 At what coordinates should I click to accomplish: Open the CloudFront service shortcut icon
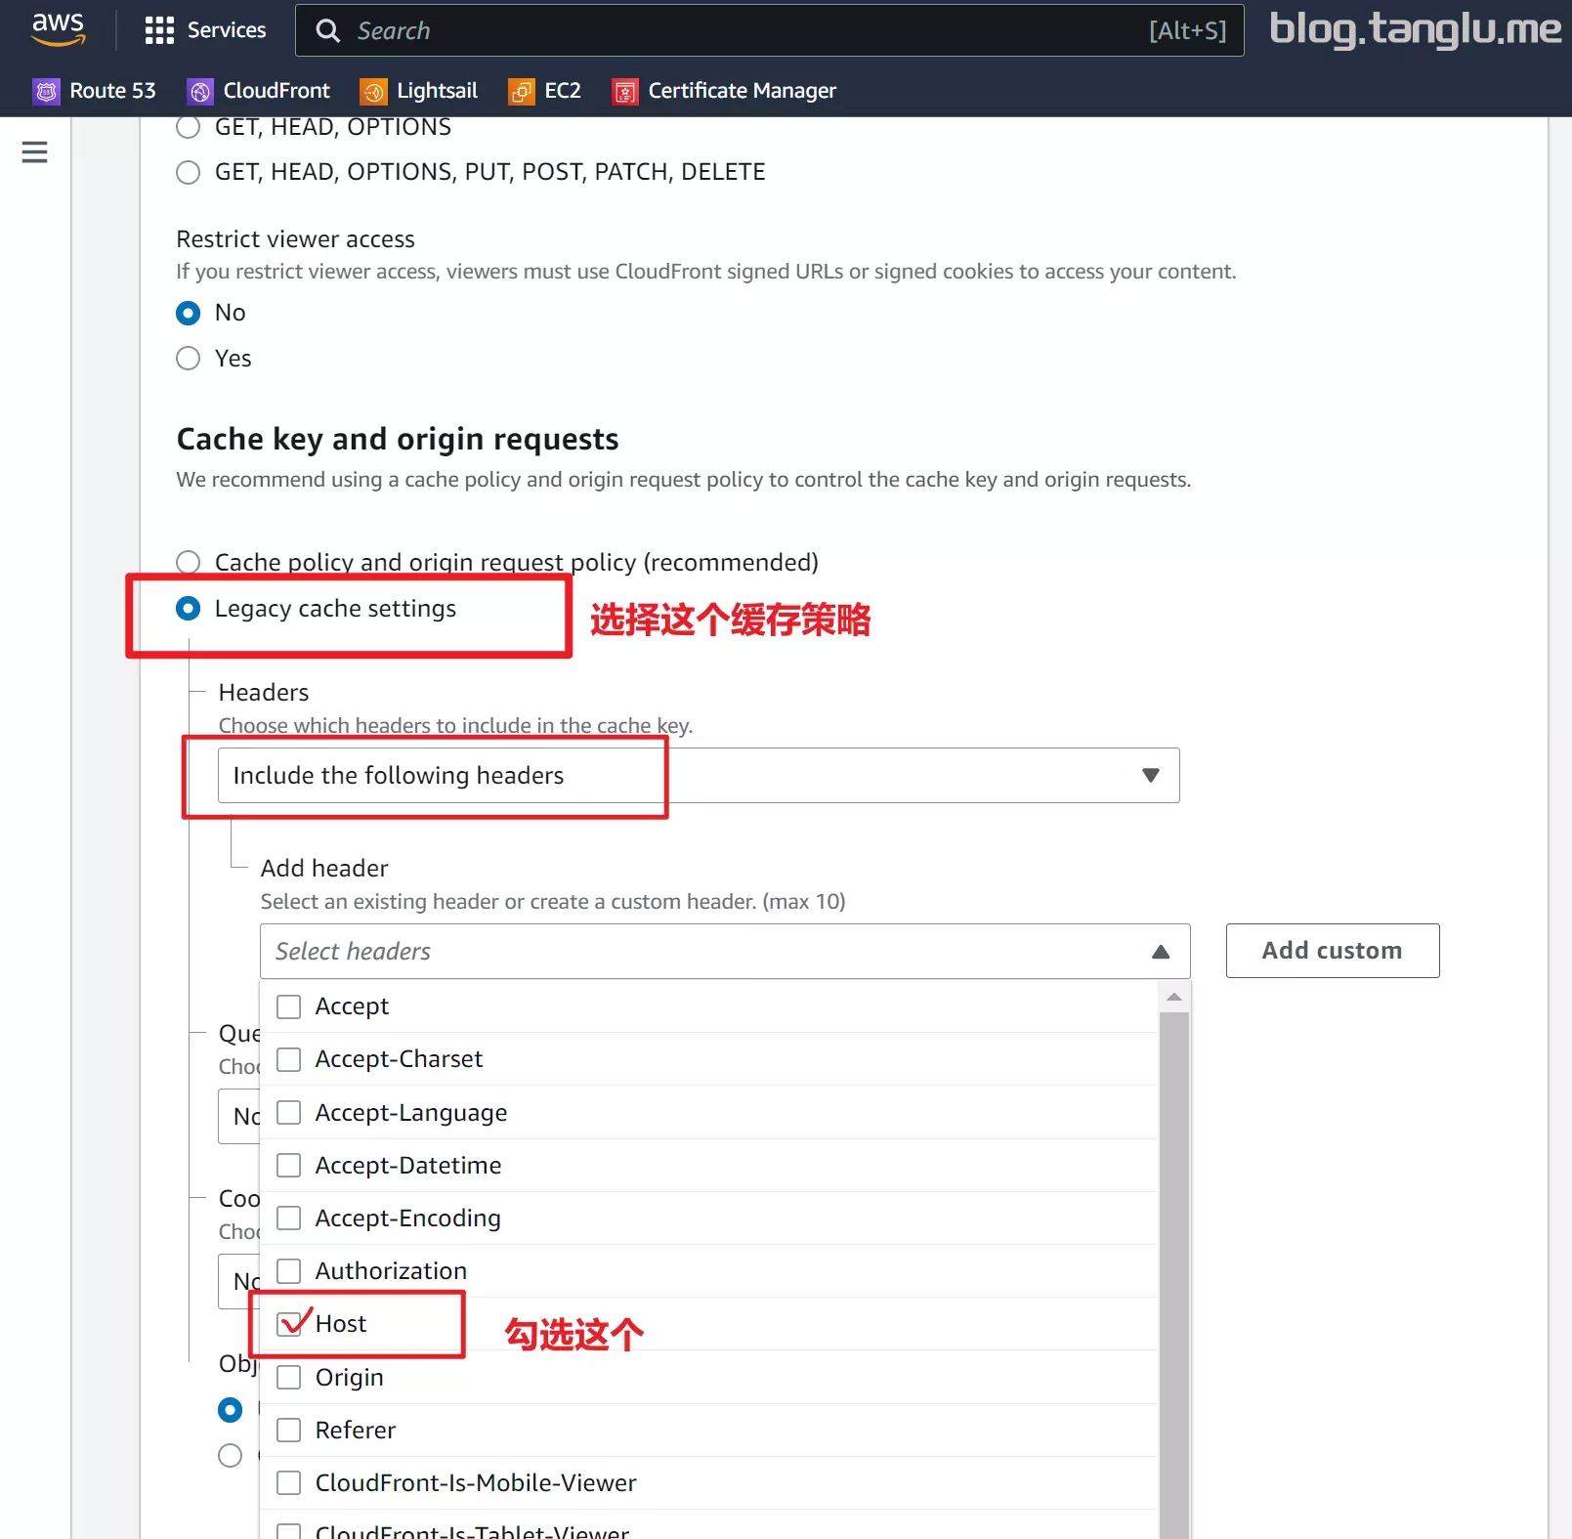(200, 91)
